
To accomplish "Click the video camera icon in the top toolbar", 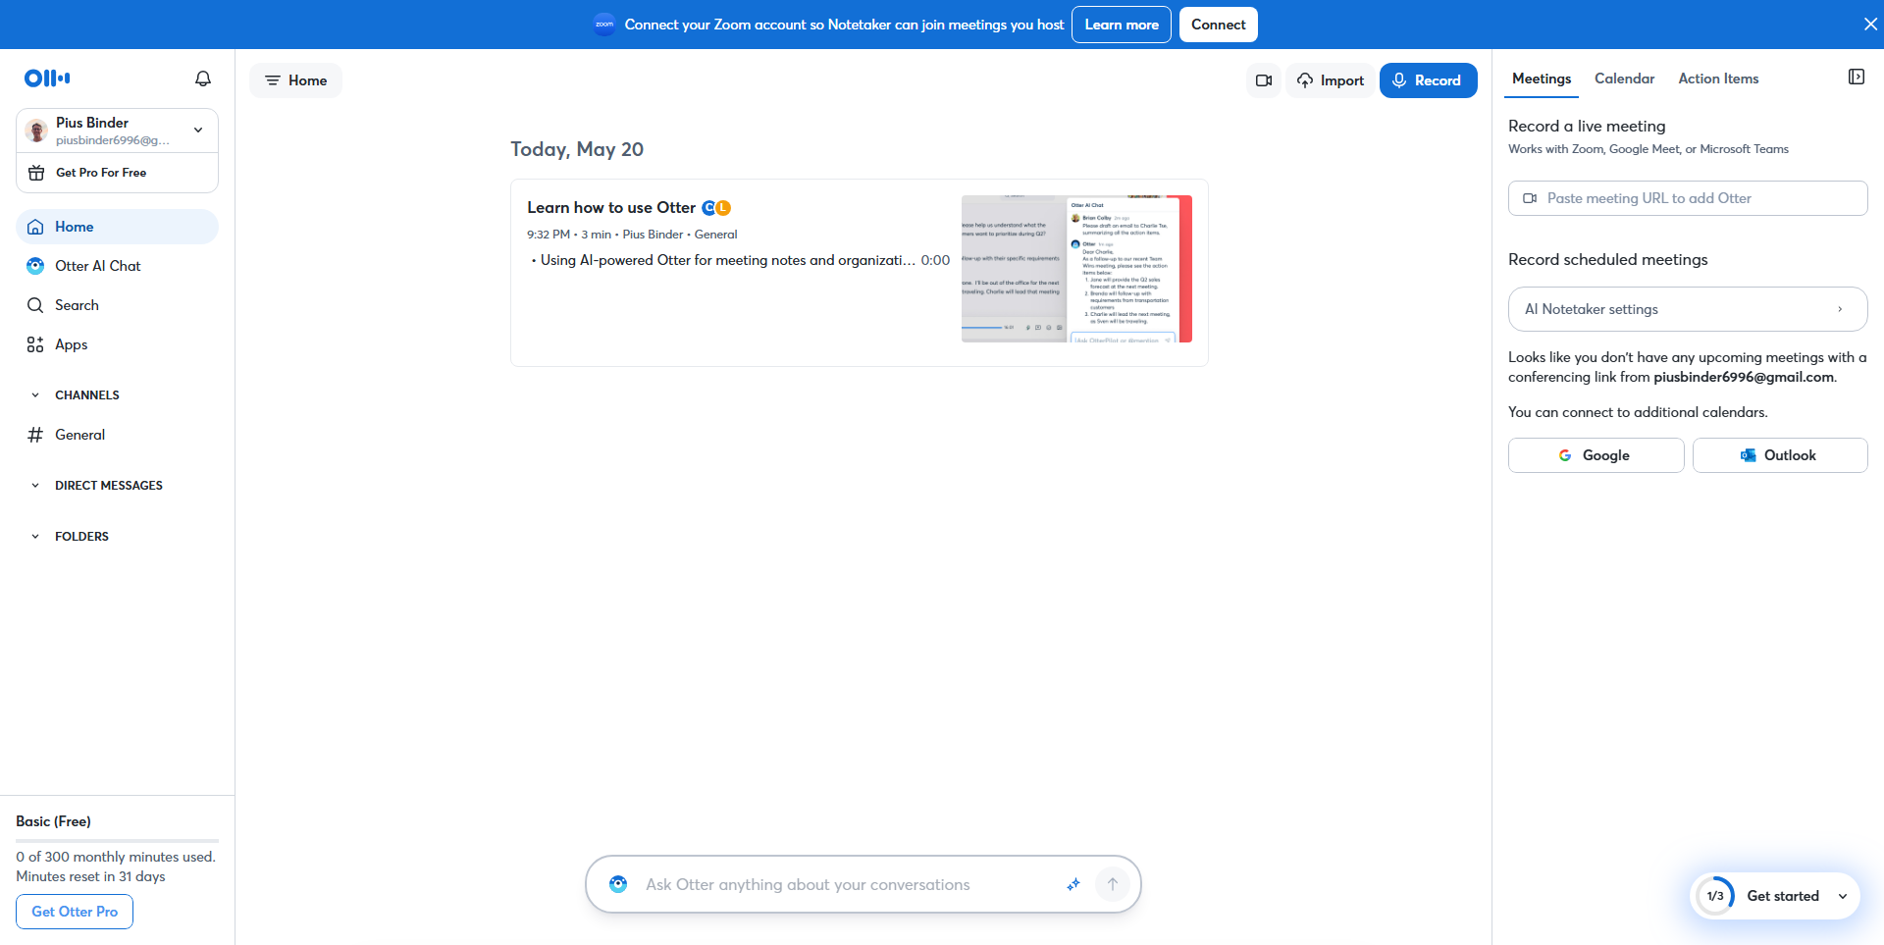I will tap(1264, 80).
